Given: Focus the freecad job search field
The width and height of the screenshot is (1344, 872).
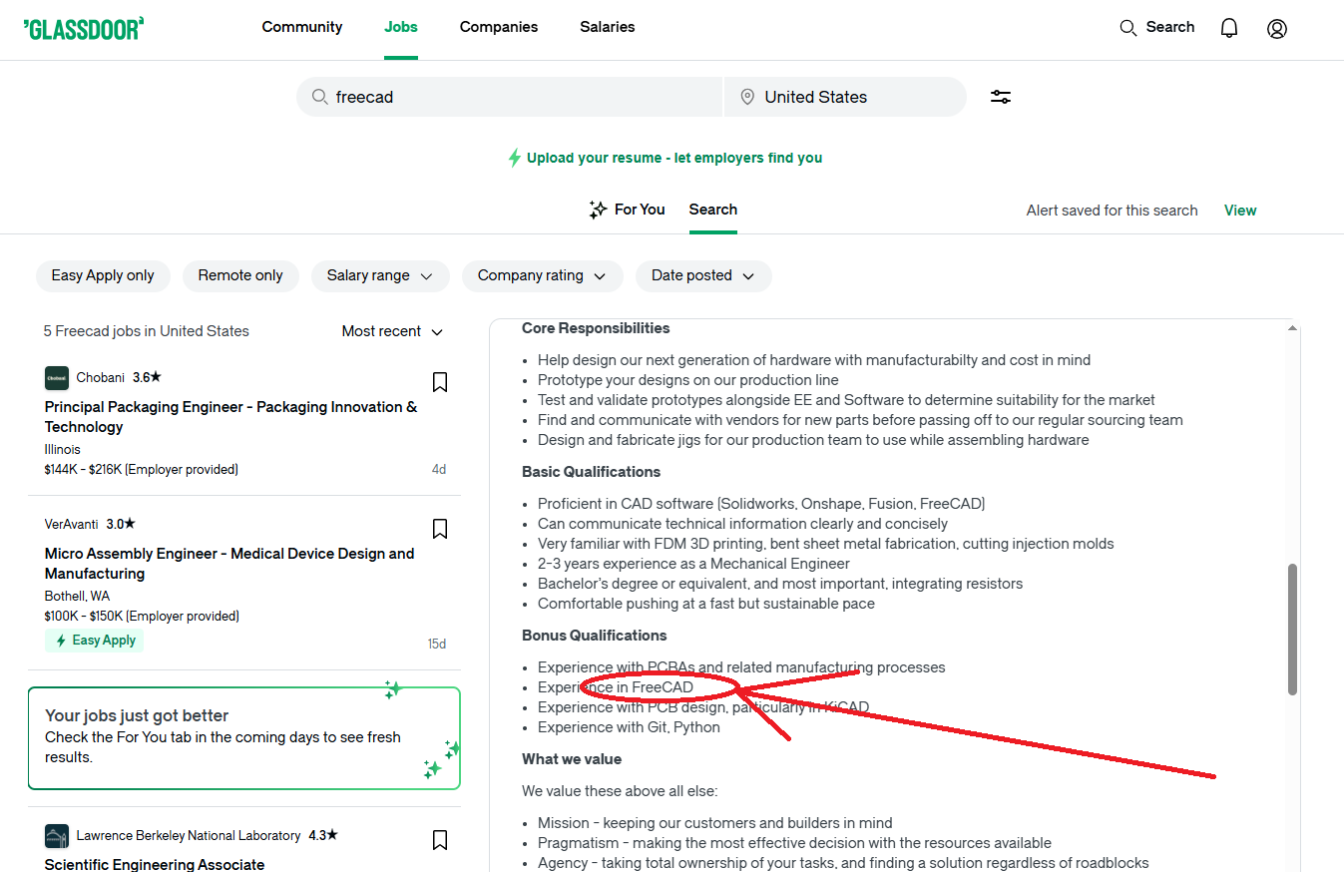Looking at the screenshot, I should 519,97.
